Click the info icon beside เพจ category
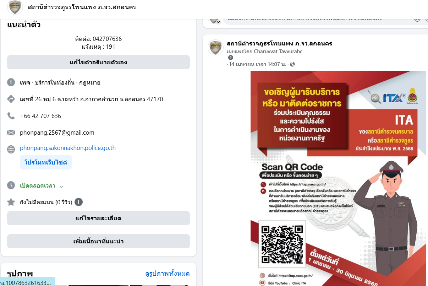Screen dimensions: 428x286 pos(11,82)
